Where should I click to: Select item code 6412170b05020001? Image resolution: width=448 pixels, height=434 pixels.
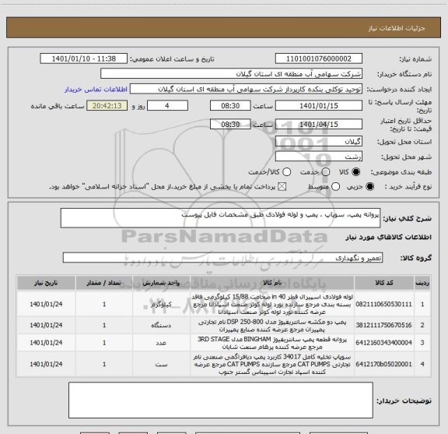pyautogui.click(x=383, y=364)
